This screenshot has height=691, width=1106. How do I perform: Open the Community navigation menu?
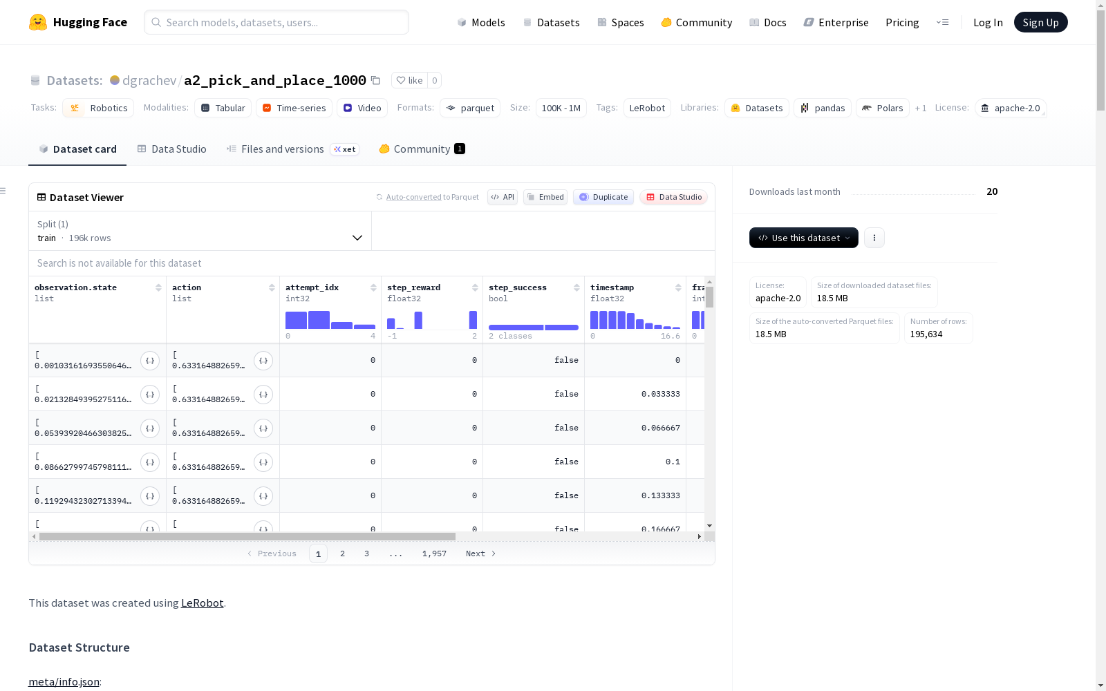click(697, 22)
